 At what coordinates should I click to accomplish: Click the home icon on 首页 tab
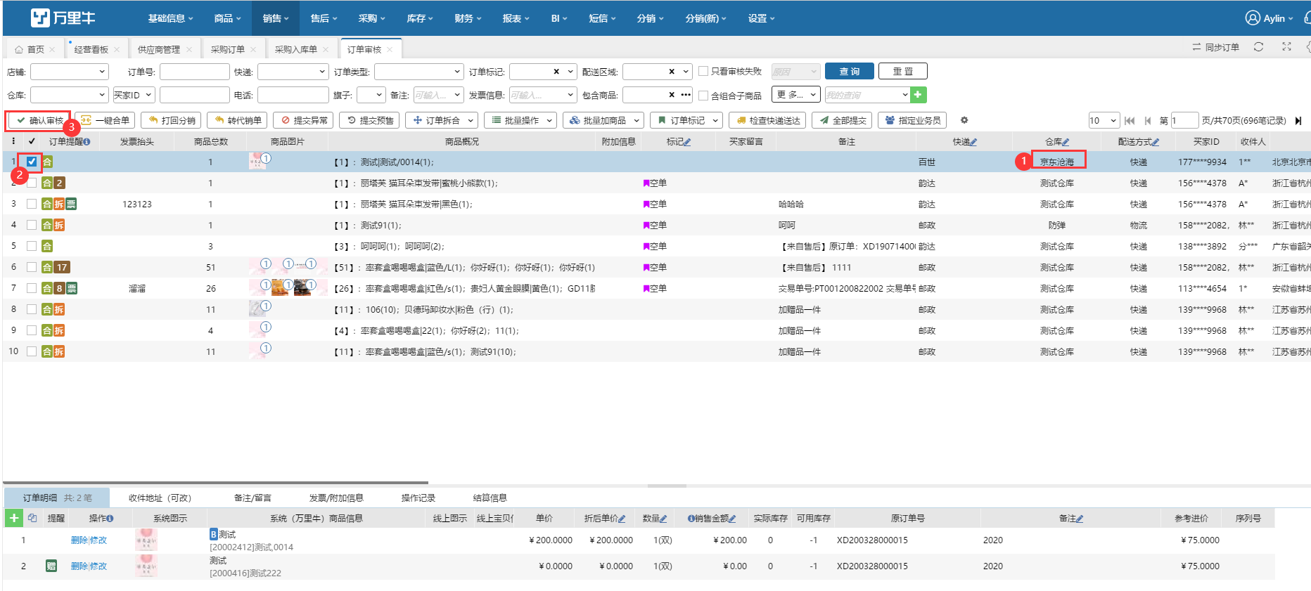[19, 49]
